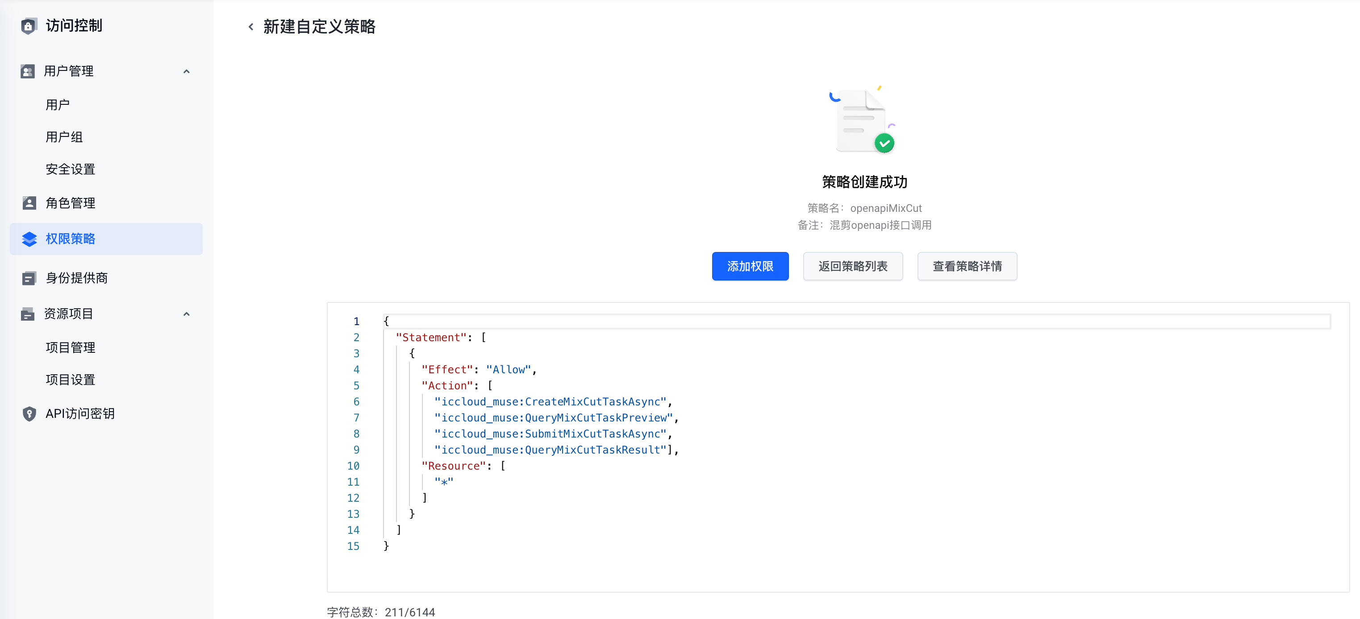Click the 查看策略详情 button

point(967,266)
